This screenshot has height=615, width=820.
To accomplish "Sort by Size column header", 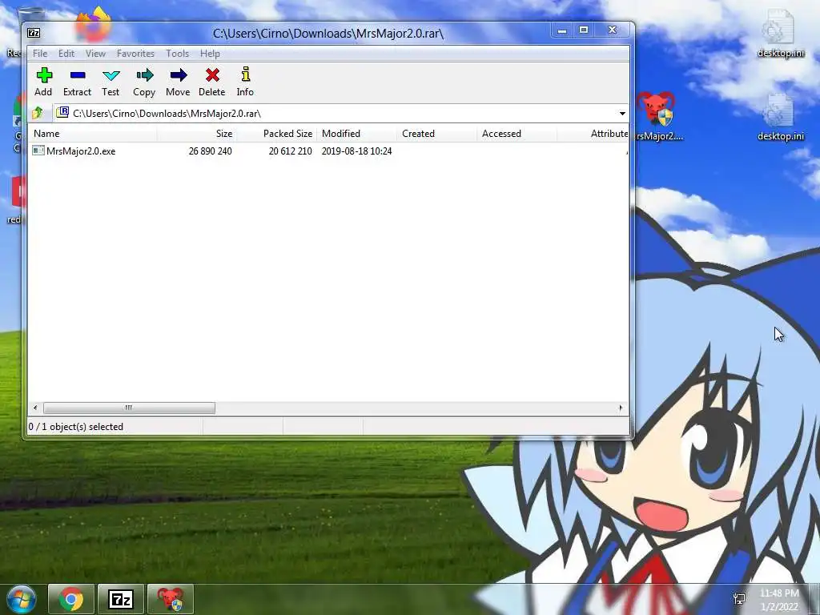I will pyautogui.click(x=197, y=134).
